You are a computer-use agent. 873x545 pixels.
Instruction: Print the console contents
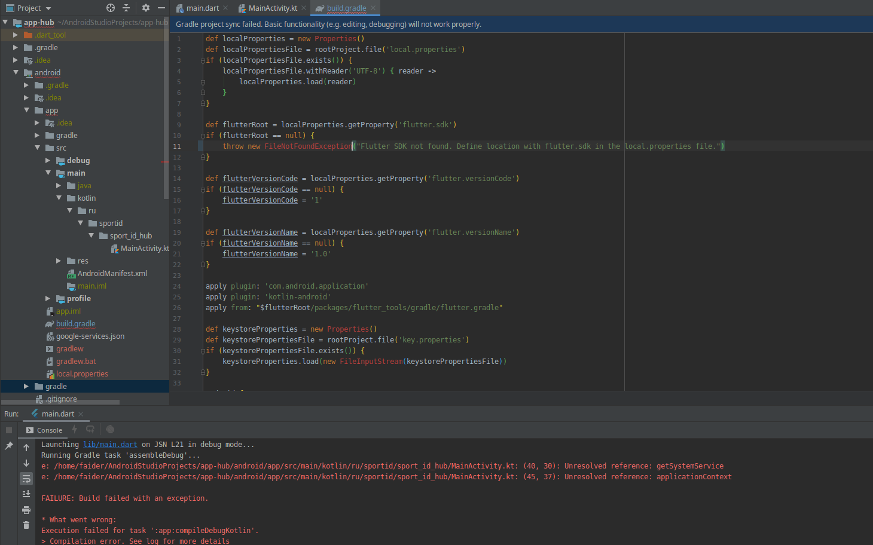pos(26,510)
